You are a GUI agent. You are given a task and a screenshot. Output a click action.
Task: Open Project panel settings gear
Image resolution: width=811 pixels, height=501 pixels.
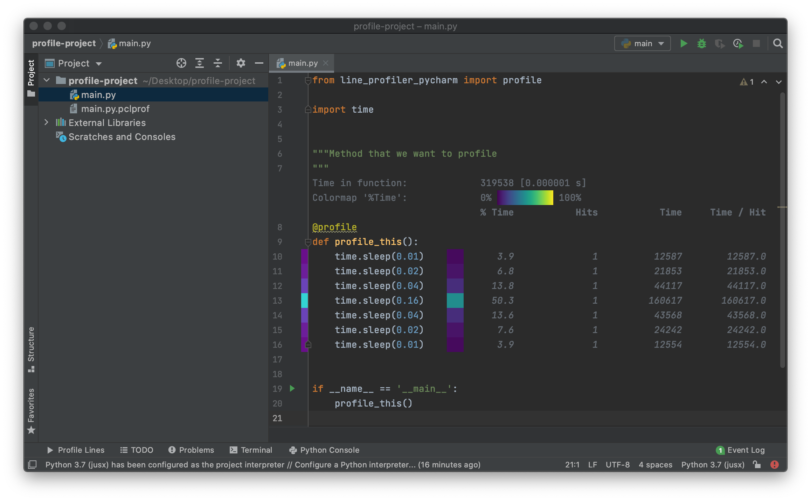tap(241, 63)
